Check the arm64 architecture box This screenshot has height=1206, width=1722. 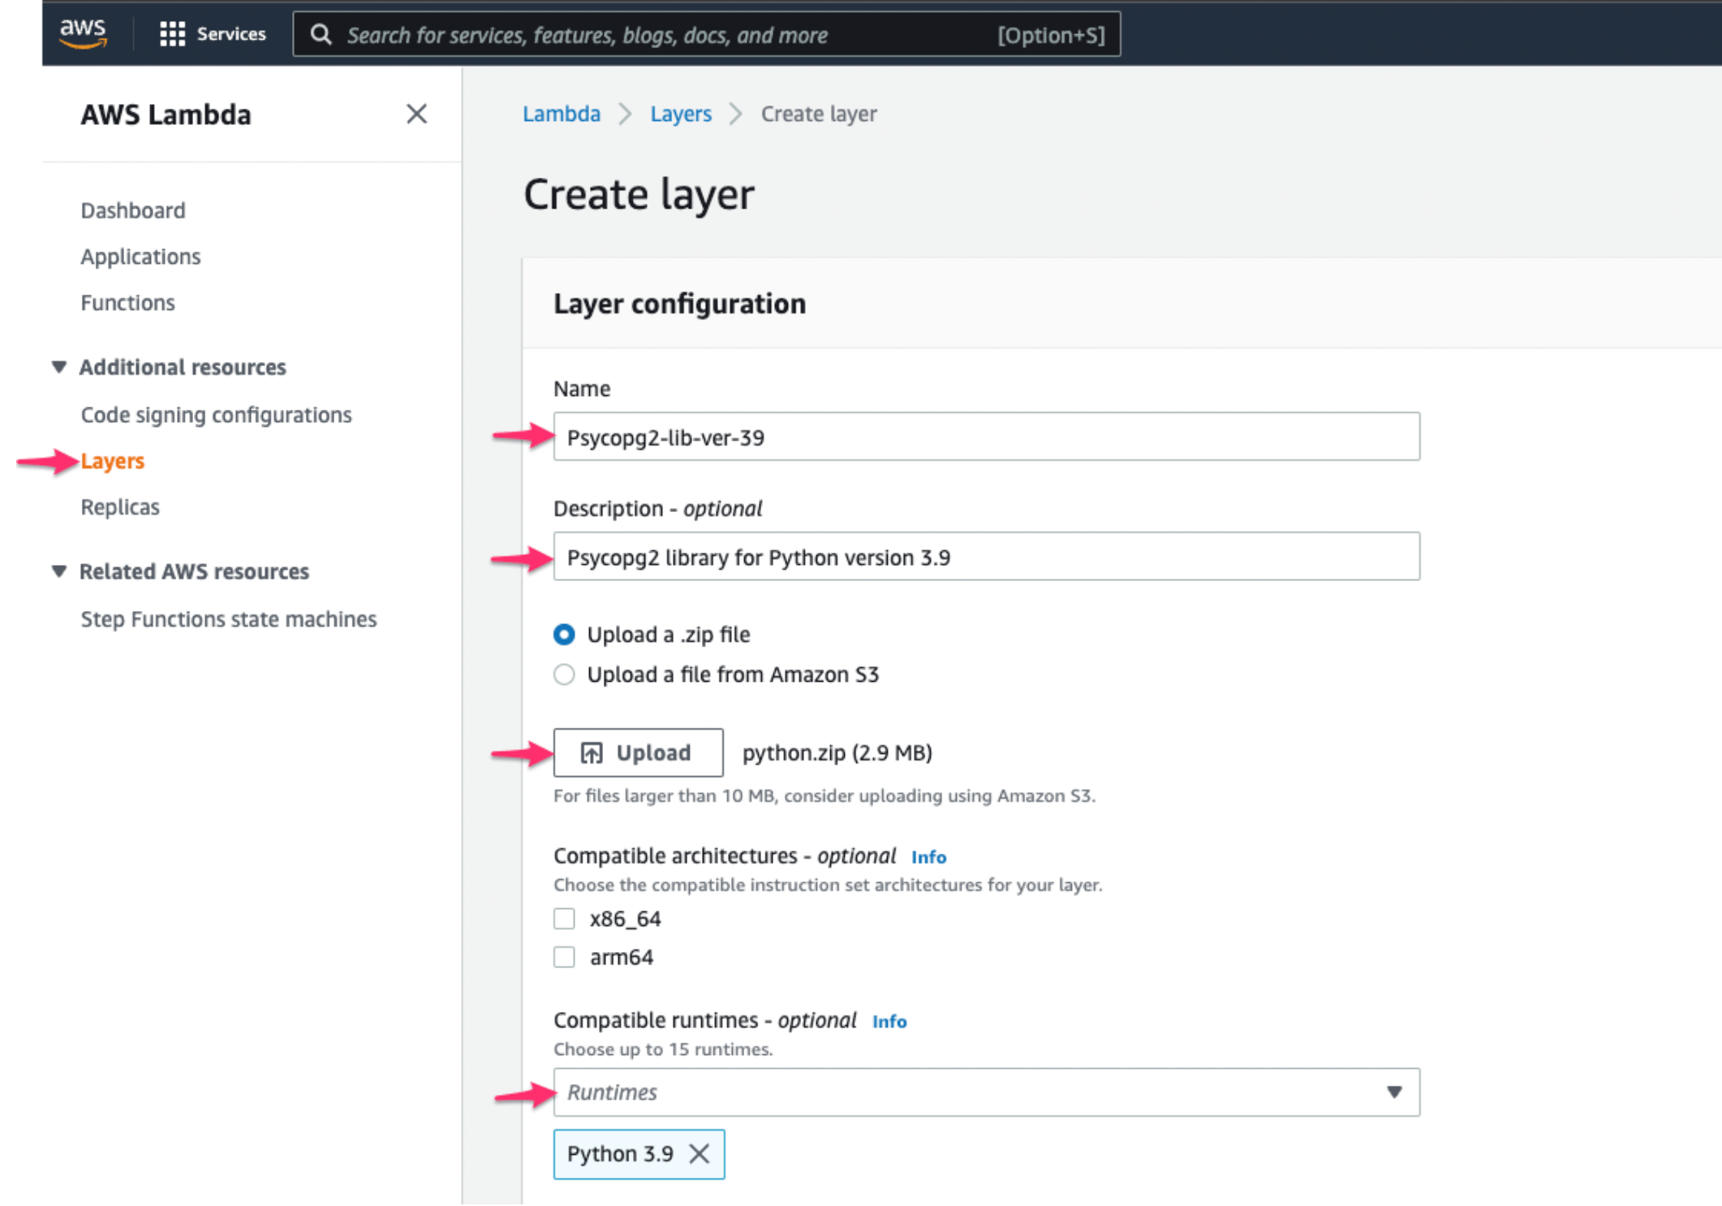pyautogui.click(x=564, y=957)
